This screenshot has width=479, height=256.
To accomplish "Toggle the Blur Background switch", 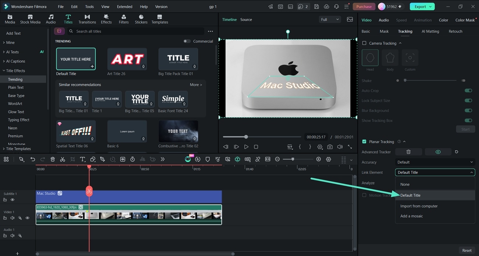I will point(468,111).
